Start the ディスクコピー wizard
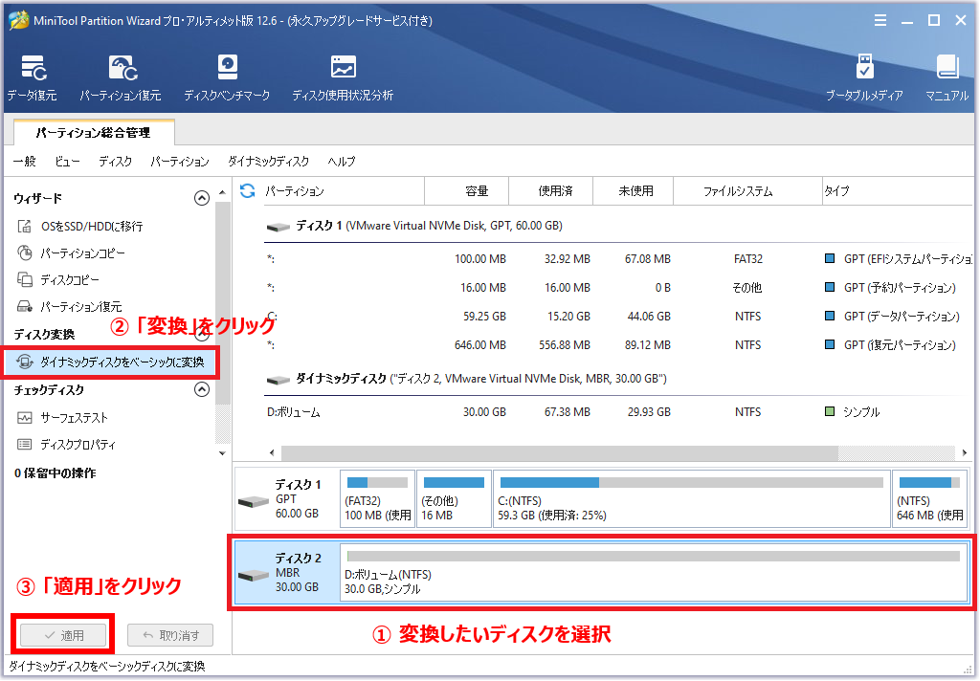Screen dimensions: 980x681 (x=69, y=280)
